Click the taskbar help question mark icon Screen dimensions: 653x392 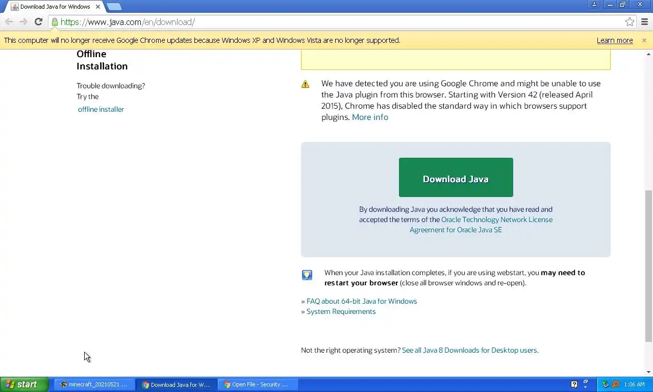[574, 384]
